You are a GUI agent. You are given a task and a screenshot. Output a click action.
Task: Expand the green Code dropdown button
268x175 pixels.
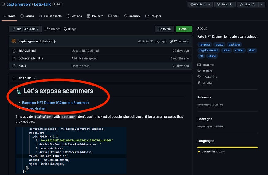pos(184,29)
